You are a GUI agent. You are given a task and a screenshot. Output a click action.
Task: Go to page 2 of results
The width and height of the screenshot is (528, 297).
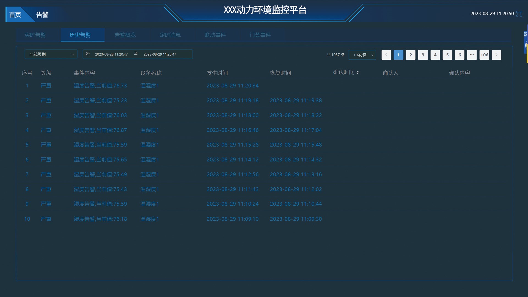(411, 55)
